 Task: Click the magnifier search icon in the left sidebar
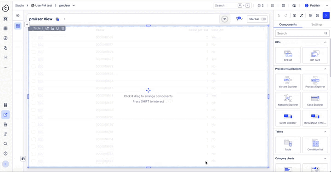[6, 143]
